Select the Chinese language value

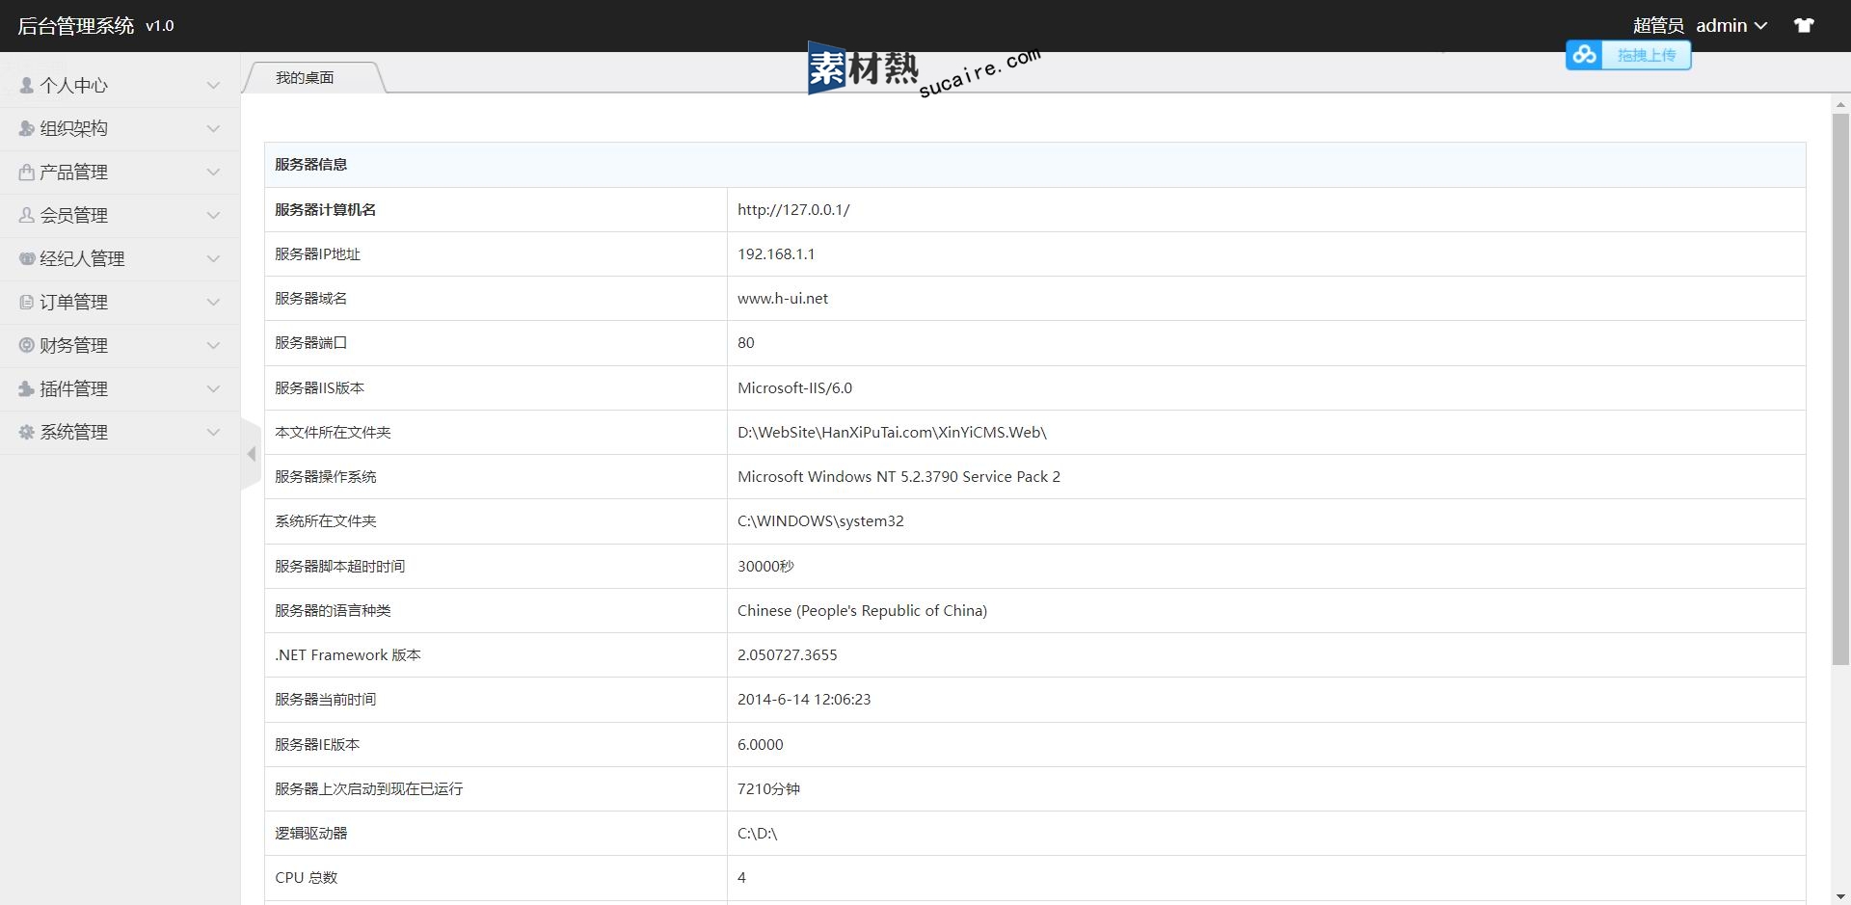tap(862, 611)
